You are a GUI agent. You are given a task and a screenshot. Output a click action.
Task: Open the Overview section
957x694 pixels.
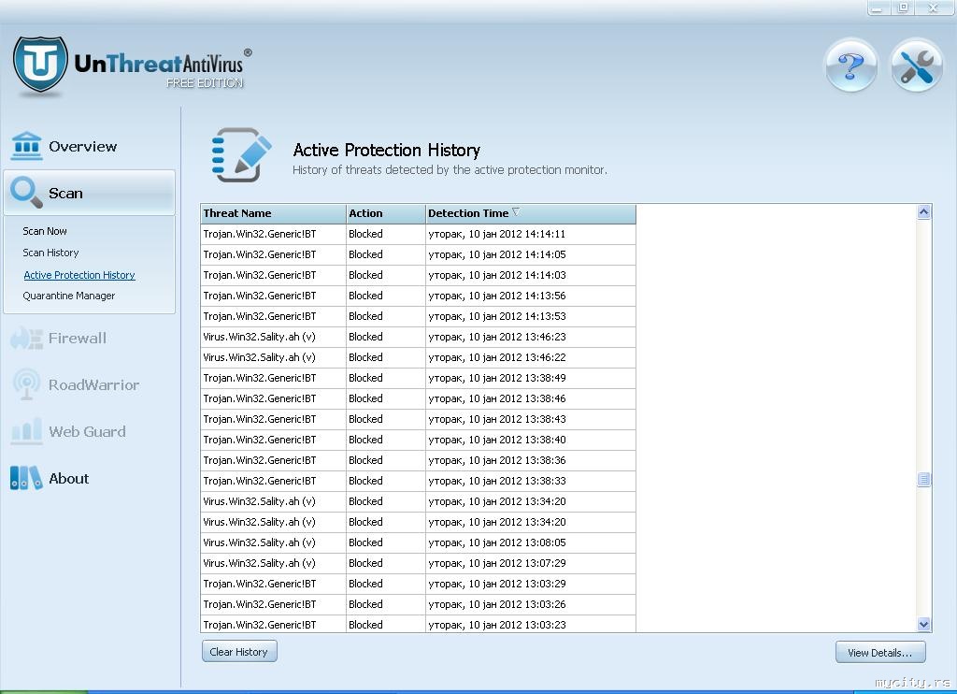[83, 147]
